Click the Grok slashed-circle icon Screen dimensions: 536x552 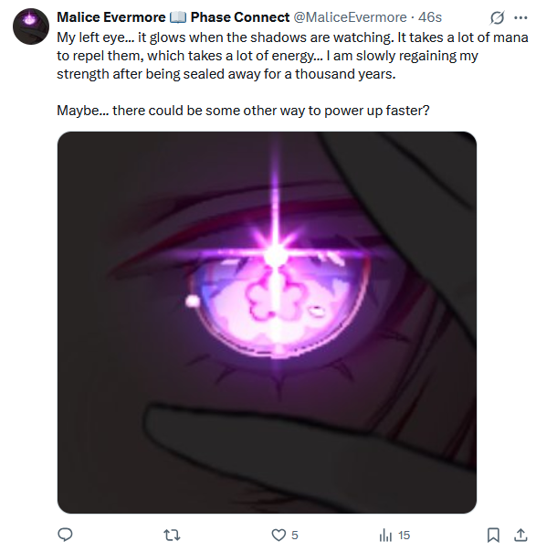click(x=497, y=17)
